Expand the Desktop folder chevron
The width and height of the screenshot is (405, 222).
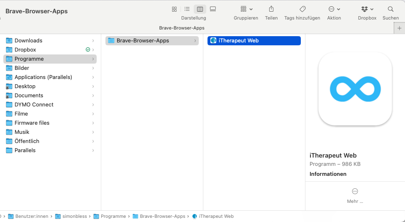pos(93,86)
